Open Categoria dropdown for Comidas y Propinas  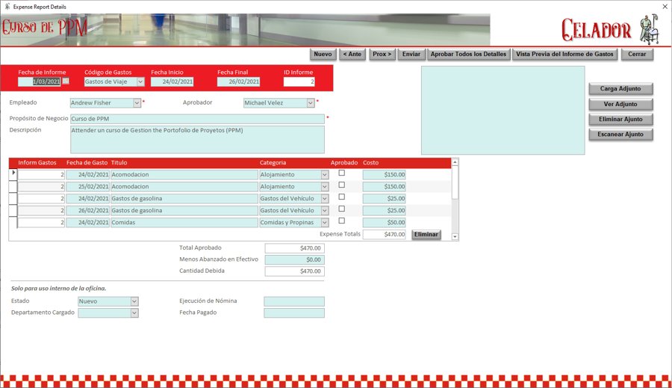pyautogui.click(x=325, y=223)
